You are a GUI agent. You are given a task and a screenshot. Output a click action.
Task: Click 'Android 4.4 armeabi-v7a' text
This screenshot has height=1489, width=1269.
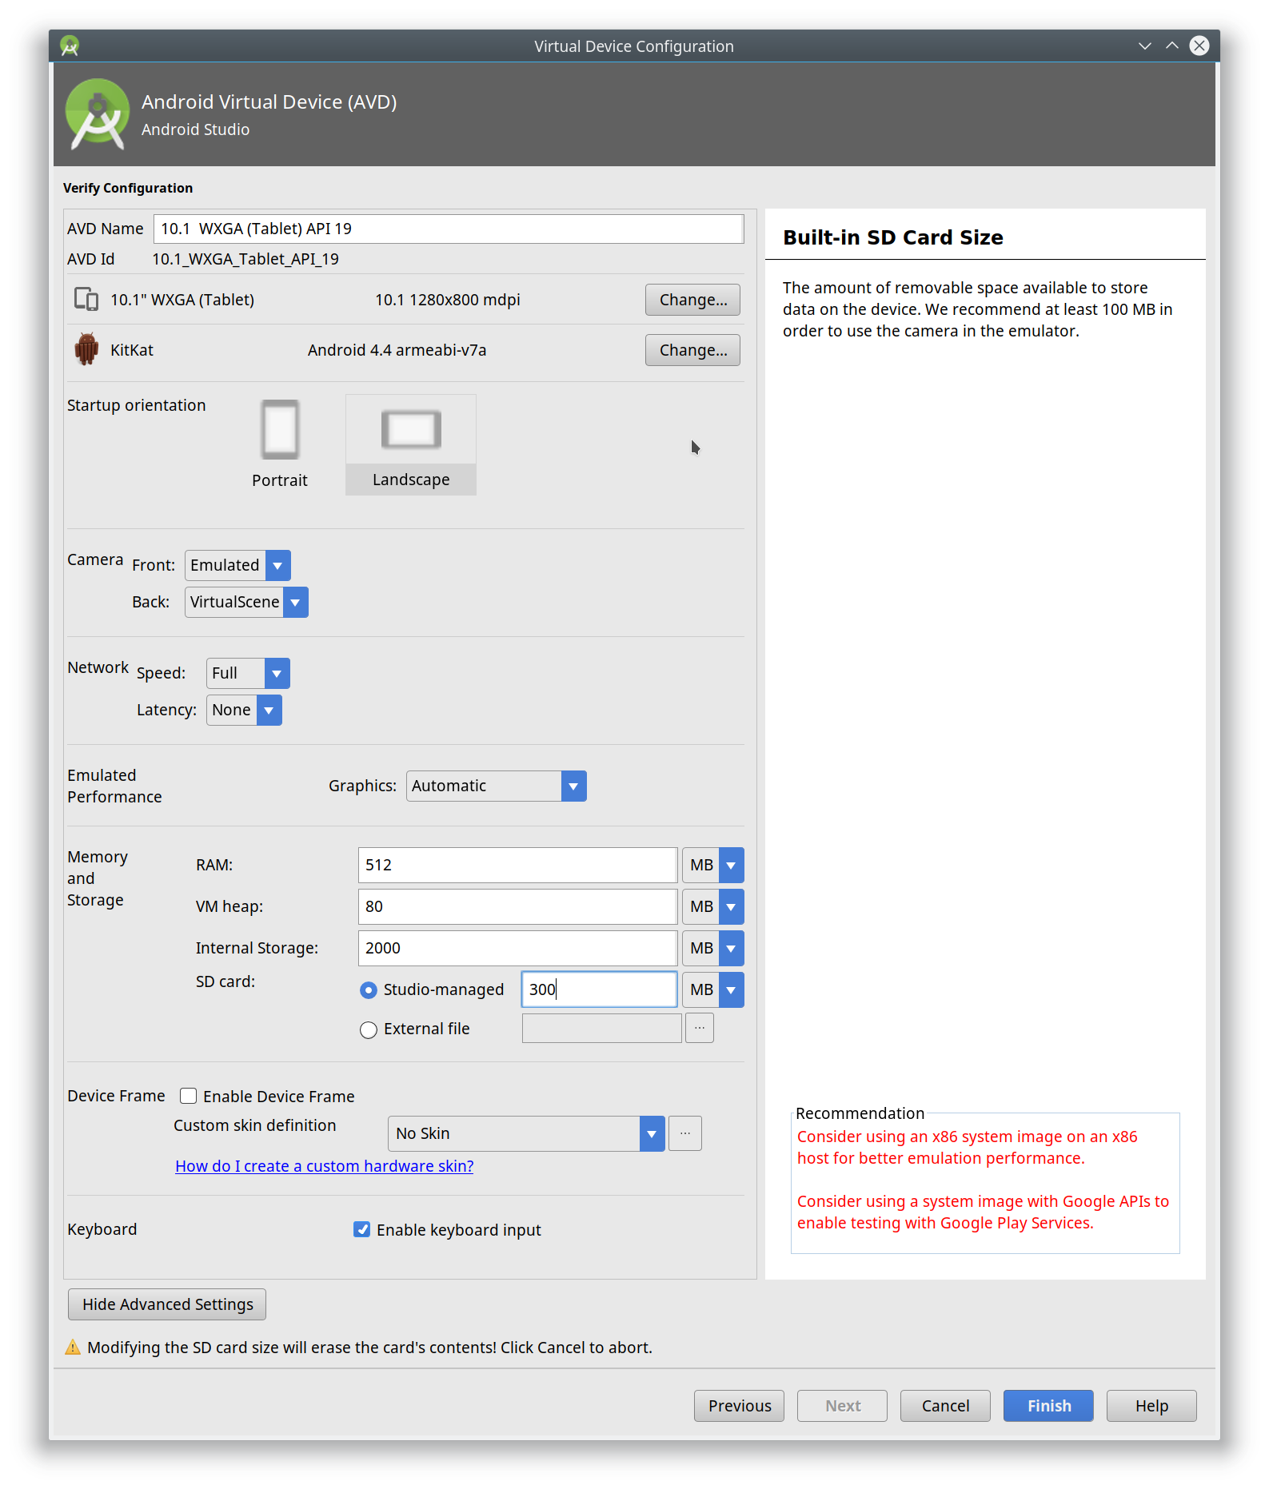click(397, 350)
